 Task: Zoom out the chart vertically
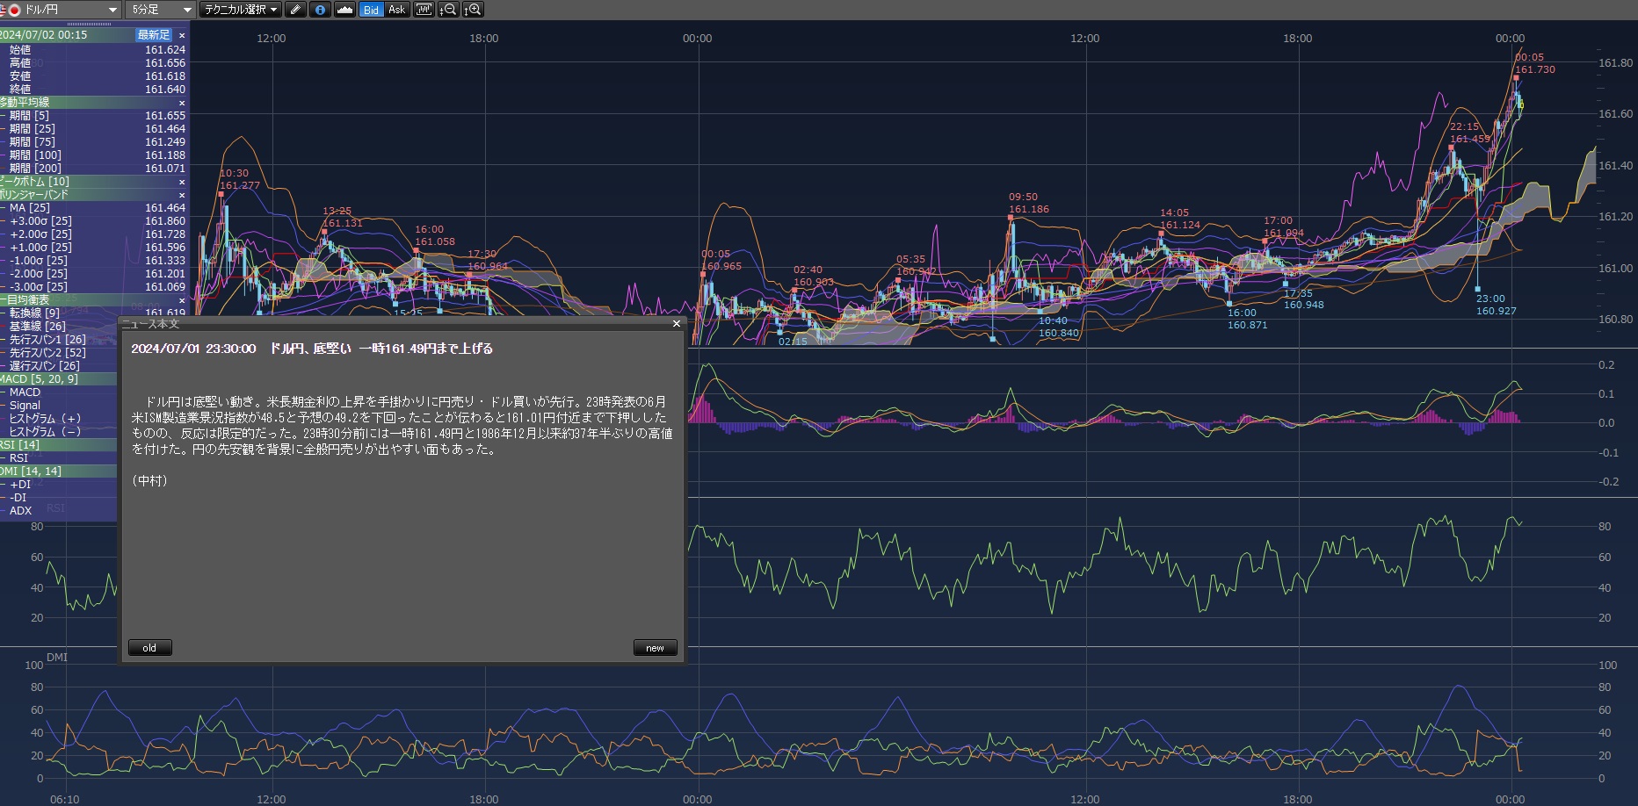tap(448, 10)
